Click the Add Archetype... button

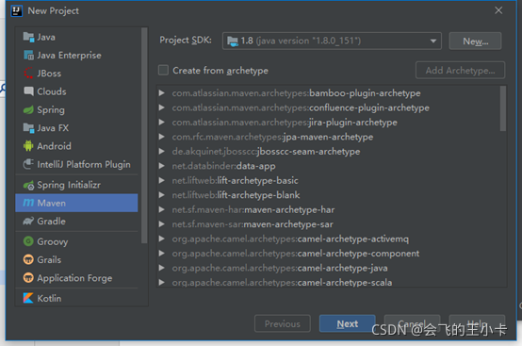pyautogui.click(x=460, y=71)
